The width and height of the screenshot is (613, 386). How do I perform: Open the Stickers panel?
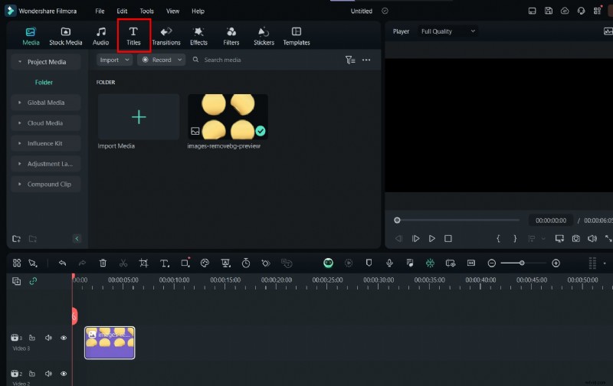[x=264, y=35]
